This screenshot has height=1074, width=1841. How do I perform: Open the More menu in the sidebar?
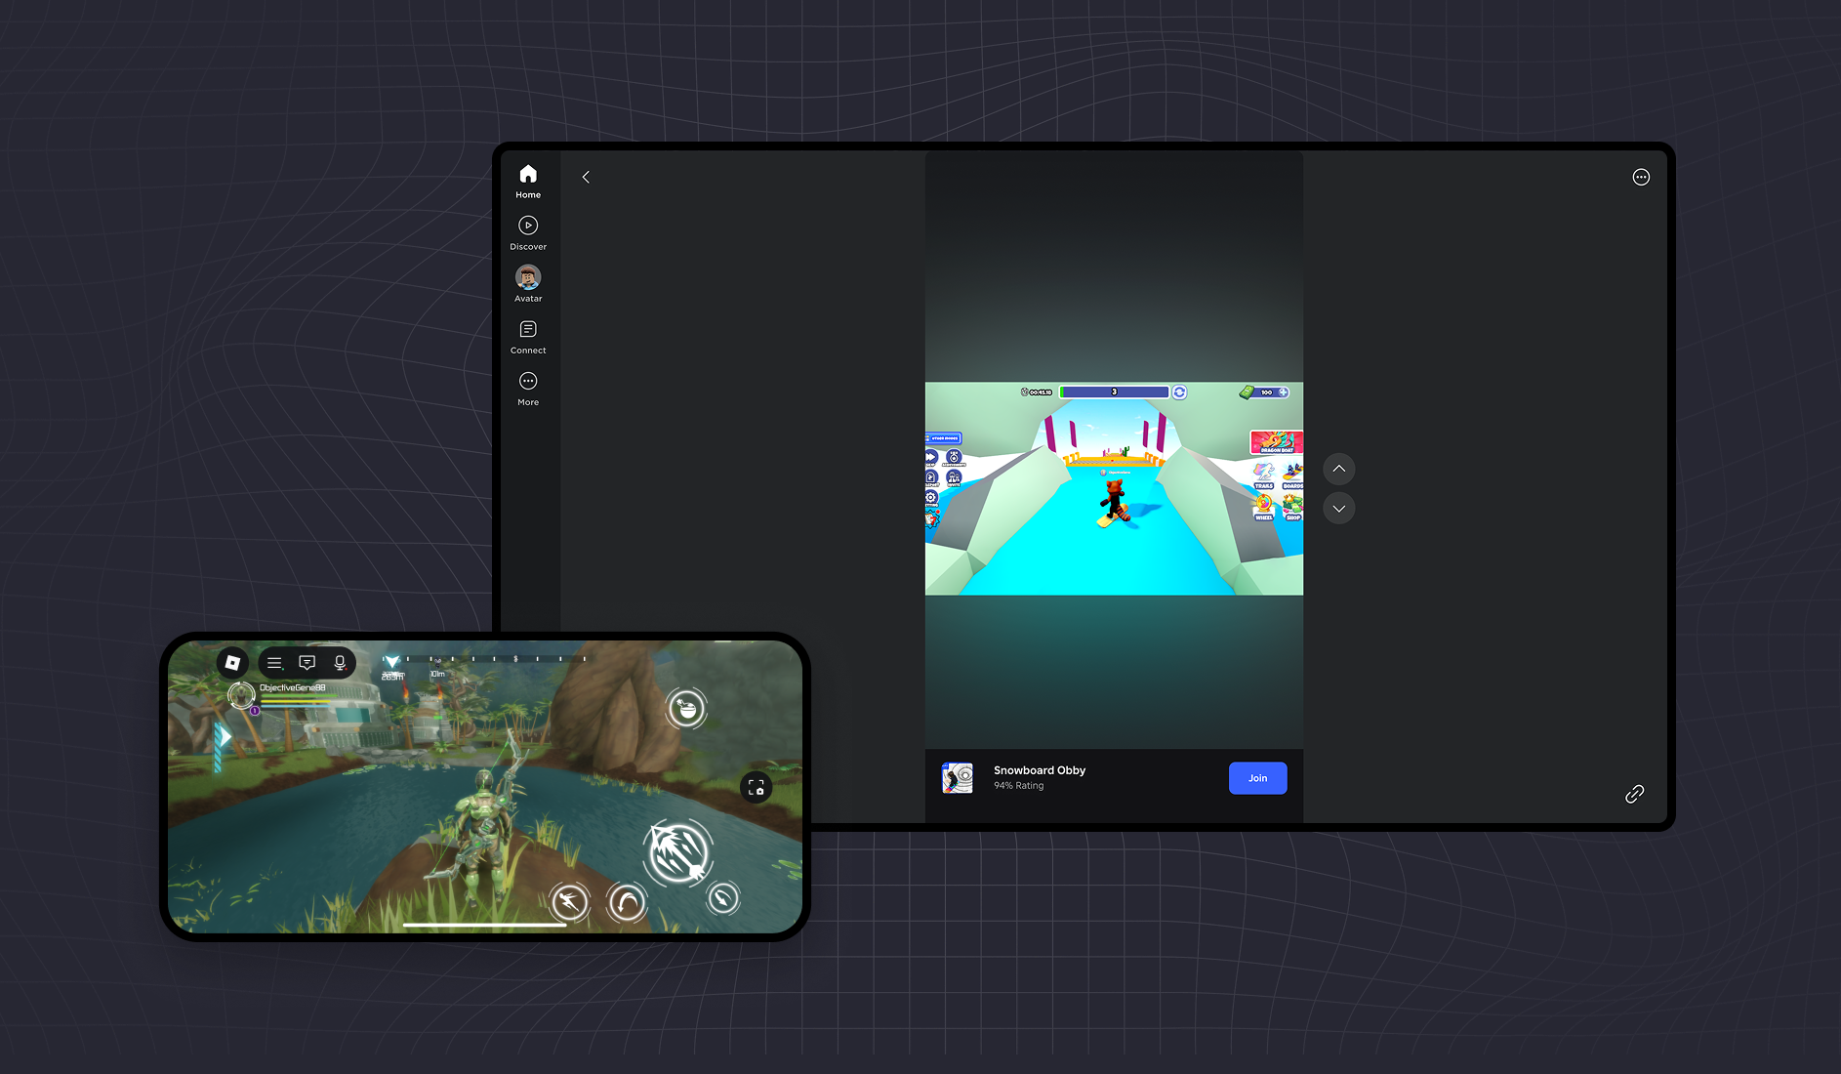[528, 388]
